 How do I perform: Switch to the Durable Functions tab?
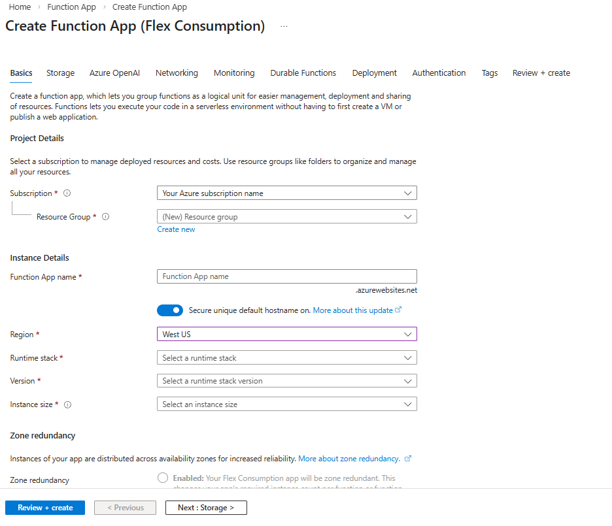[x=303, y=73]
